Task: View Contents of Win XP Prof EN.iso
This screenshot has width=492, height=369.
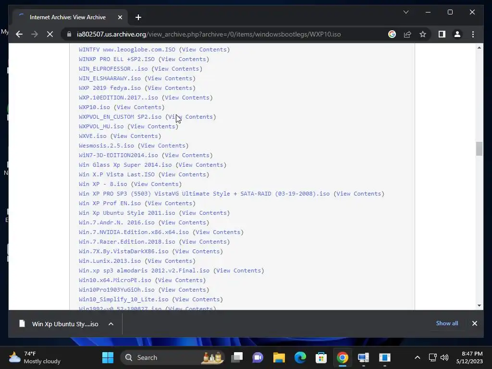Action: (170, 203)
